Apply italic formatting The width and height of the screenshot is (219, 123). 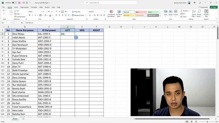coord(33,15)
